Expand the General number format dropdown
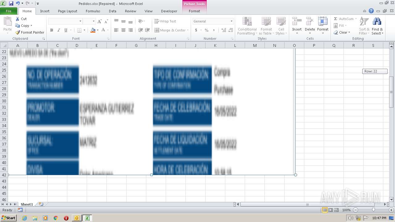Viewport: 395px width, 222px height. point(231,21)
